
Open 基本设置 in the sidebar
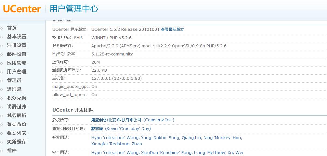(17, 37)
